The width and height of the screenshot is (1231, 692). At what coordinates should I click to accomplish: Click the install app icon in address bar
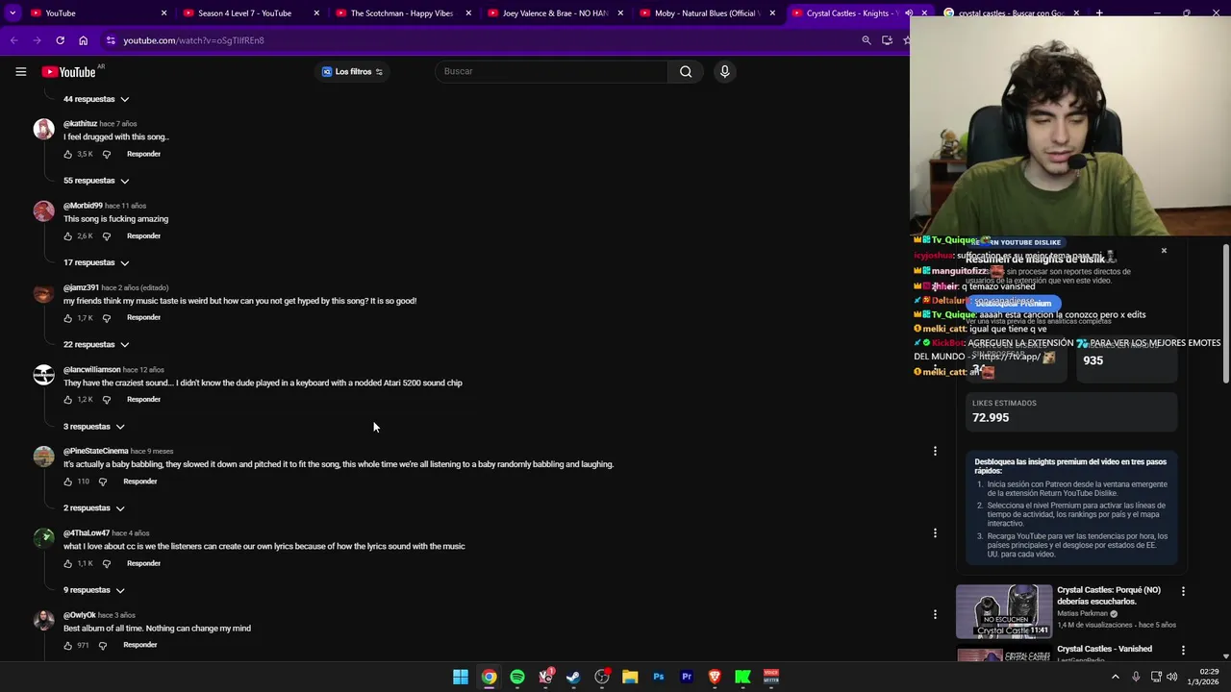[887, 40]
